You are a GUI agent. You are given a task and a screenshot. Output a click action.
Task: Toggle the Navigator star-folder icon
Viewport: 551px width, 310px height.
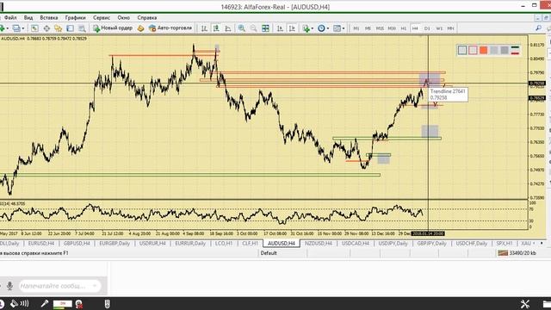point(59,28)
